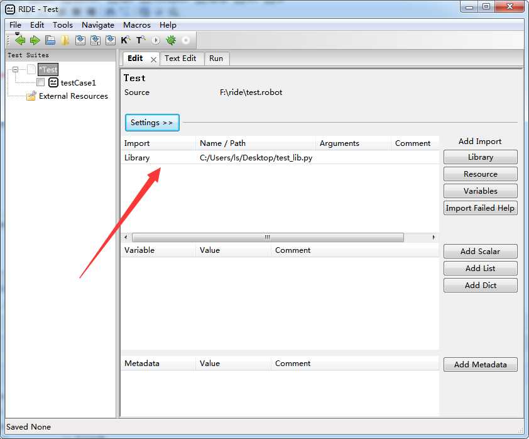Screen dimensions: 529x439
Task: Click the External Resources folder icon
Action: [x=31, y=96]
